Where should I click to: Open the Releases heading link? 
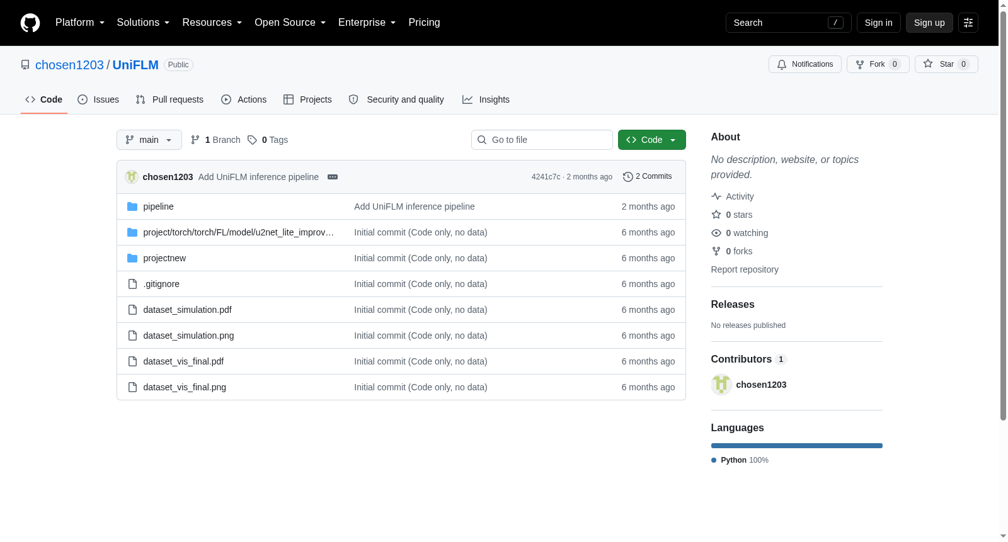pyautogui.click(x=733, y=305)
